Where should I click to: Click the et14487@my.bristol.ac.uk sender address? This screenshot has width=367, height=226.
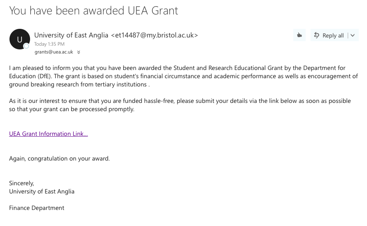coord(154,35)
